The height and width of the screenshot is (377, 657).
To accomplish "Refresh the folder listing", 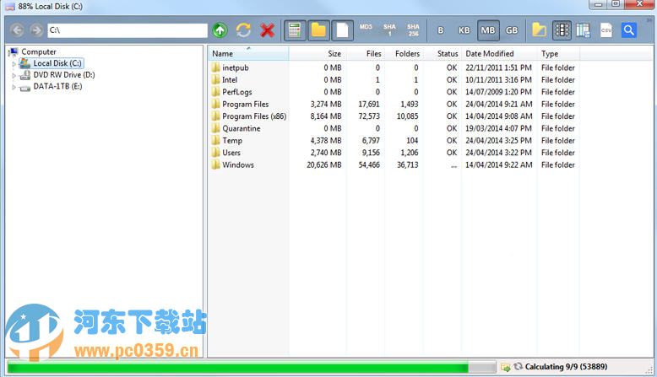I will (x=243, y=30).
